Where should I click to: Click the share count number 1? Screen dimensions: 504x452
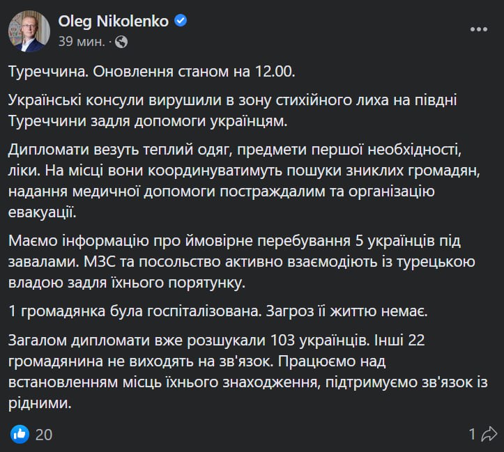coord(472,435)
